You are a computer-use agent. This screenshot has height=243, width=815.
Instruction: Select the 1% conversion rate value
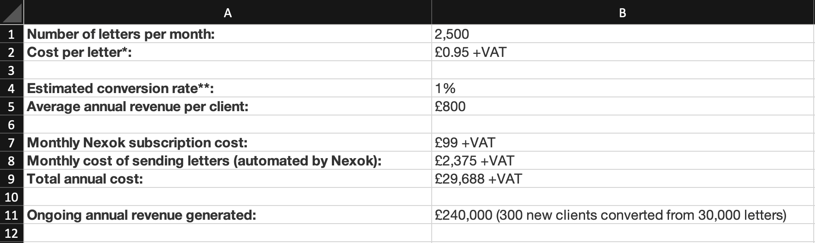[623, 88]
